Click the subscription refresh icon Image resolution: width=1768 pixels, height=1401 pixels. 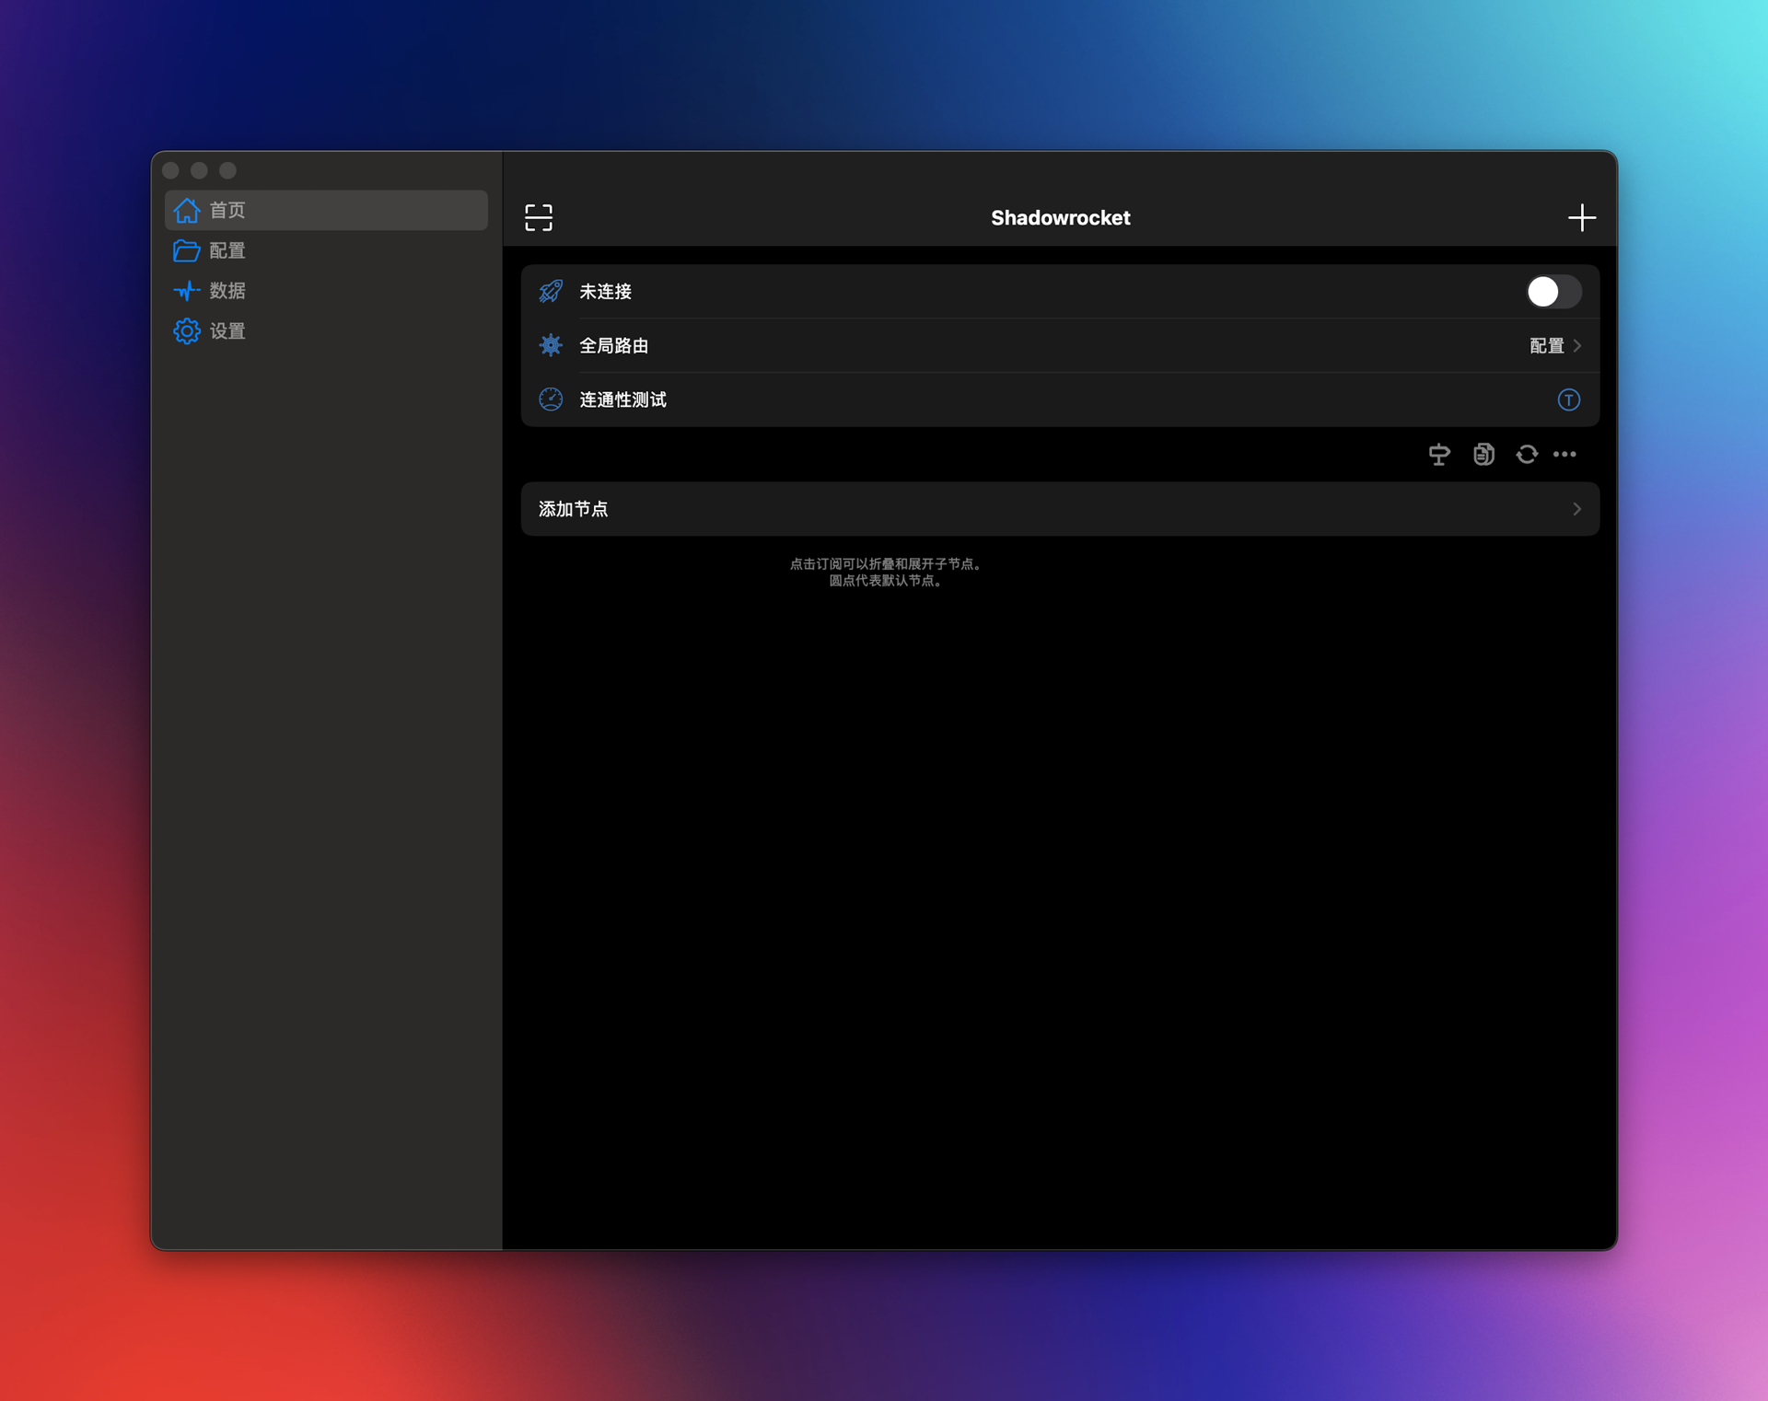(x=1527, y=454)
